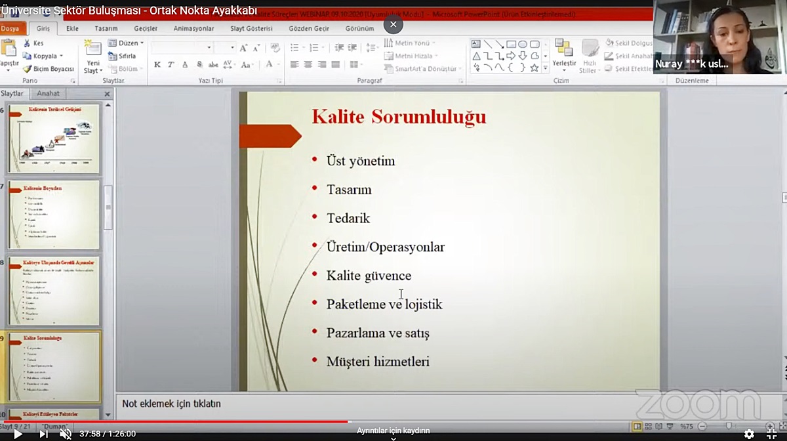This screenshot has height=441, width=787.
Task: Justify text in paragraph group
Action: [336, 64]
